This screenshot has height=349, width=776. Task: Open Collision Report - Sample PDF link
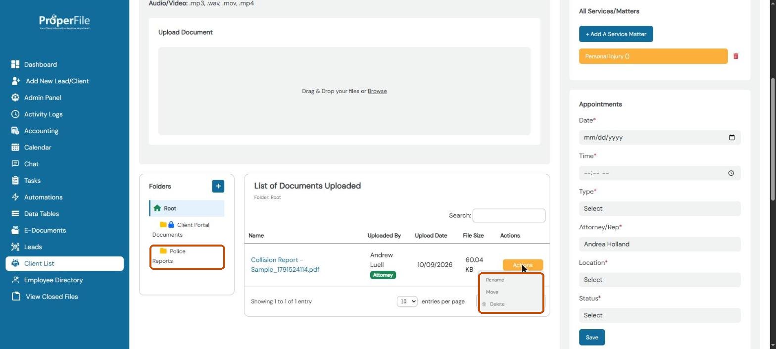pyautogui.click(x=285, y=265)
